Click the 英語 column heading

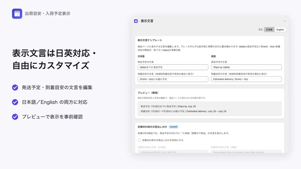pos(213,56)
